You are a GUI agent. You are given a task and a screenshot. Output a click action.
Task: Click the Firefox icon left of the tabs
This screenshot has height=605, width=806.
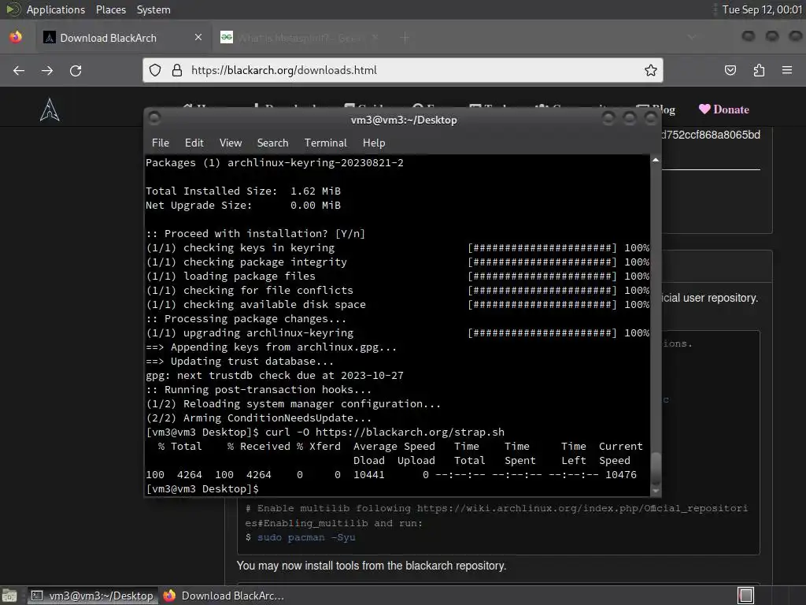tap(16, 37)
